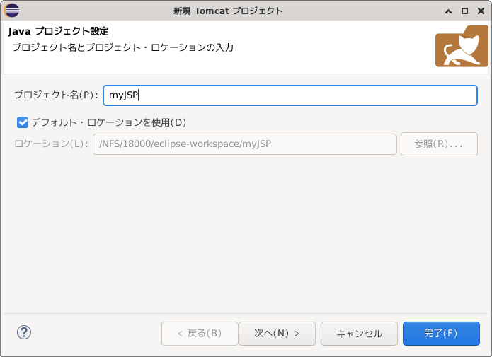Image resolution: width=492 pixels, height=357 pixels.
Task: Uncheck デフォルト・ロケーションを使用 checkbox
Action: tap(23, 122)
